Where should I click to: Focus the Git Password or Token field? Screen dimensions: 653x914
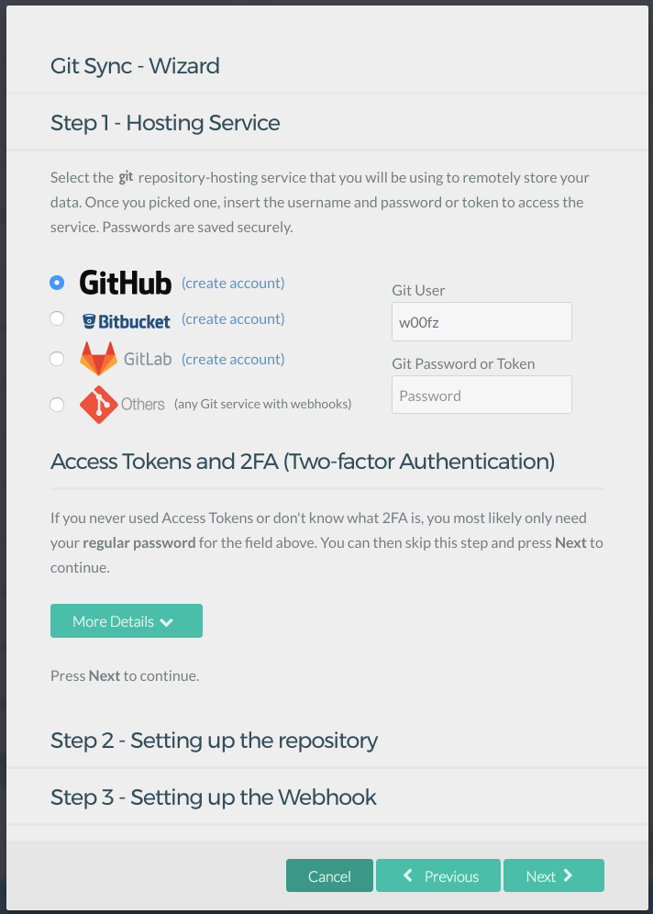click(481, 395)
